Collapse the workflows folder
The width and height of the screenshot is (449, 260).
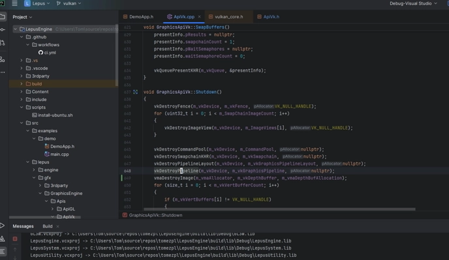pos(28,44)
